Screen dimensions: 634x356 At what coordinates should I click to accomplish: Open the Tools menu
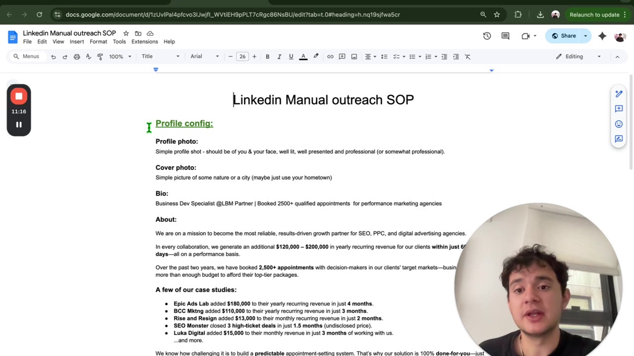[x=119, y=42]
